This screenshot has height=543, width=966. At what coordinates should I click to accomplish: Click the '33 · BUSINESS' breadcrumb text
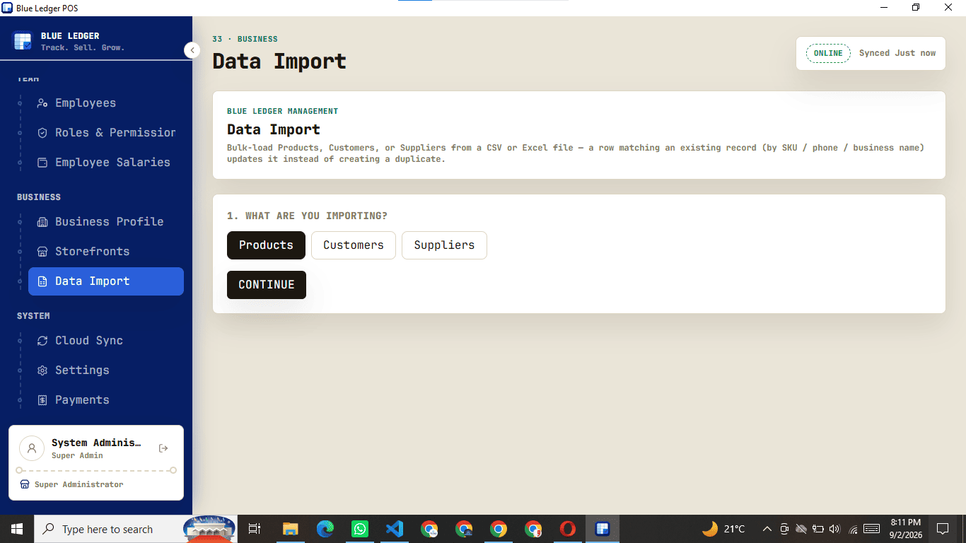(x=245, y=39)
